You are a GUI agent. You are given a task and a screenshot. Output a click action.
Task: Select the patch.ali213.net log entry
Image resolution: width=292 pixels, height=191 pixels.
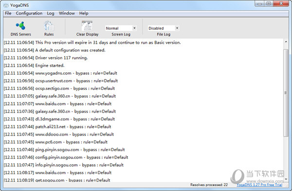(57, 127)
